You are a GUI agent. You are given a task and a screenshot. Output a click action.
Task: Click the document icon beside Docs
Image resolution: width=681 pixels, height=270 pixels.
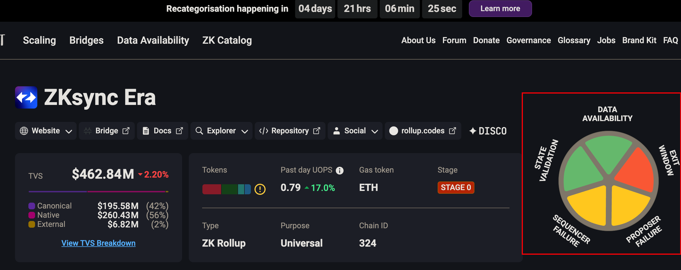[146, 131]
